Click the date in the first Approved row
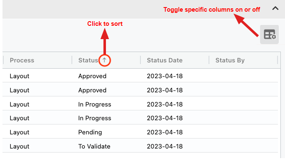This screenshot has height=166, width=285. [x=165, y=76]
